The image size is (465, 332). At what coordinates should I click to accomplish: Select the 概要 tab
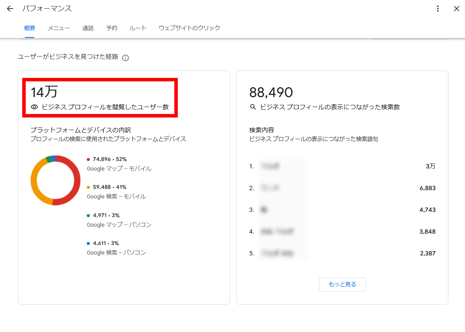click(x=30, y=28)
